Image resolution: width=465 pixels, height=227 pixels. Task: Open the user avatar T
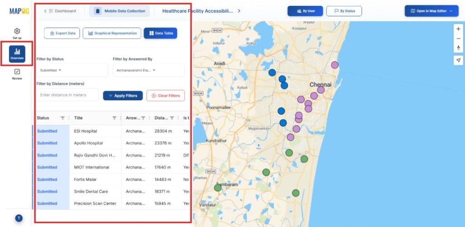(19, 218)
